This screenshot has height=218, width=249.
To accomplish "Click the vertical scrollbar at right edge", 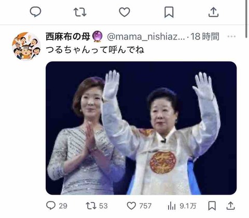I will tap(246, 19).
